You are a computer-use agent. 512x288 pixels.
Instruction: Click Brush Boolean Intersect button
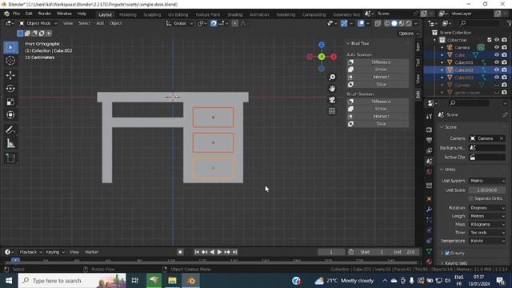point(378,116)
